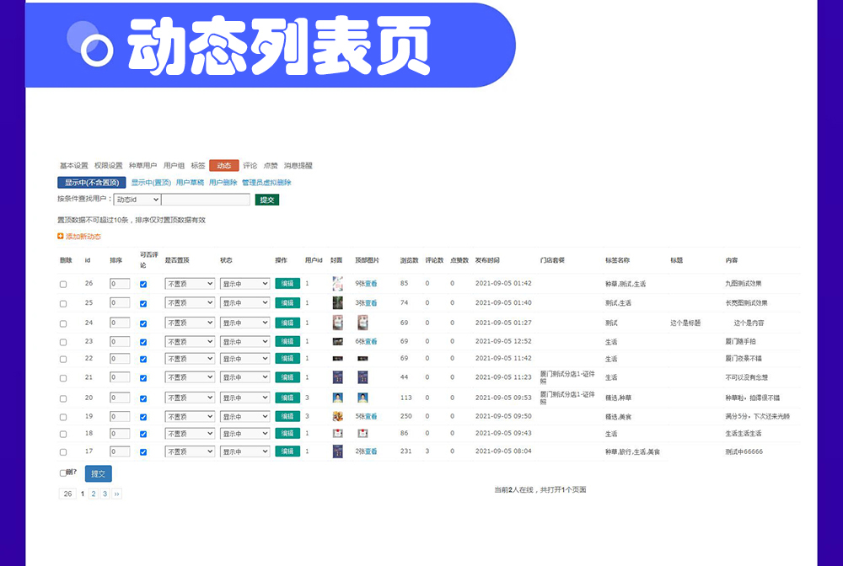Image resolution: width=843 pixels, height=566 pixels.
Task: Open cover thumbnail for post id 19
Action: (337, 416)
